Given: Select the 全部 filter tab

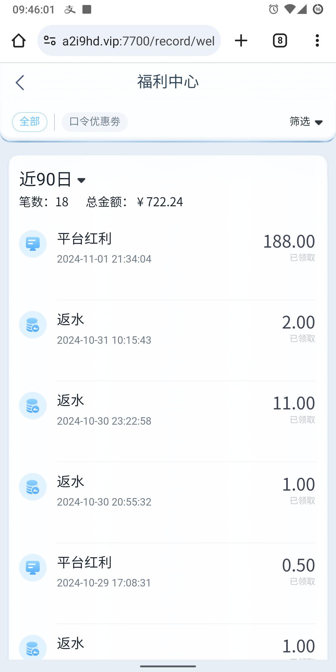Looking at the screenshot, I should coord(30,122).
